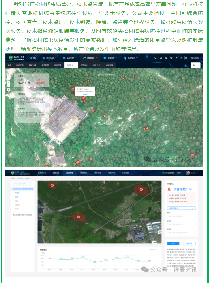Click the numbered red marker in upper-left hotspot
Viewport: 210px width, 283px height.
pos(52,186)
